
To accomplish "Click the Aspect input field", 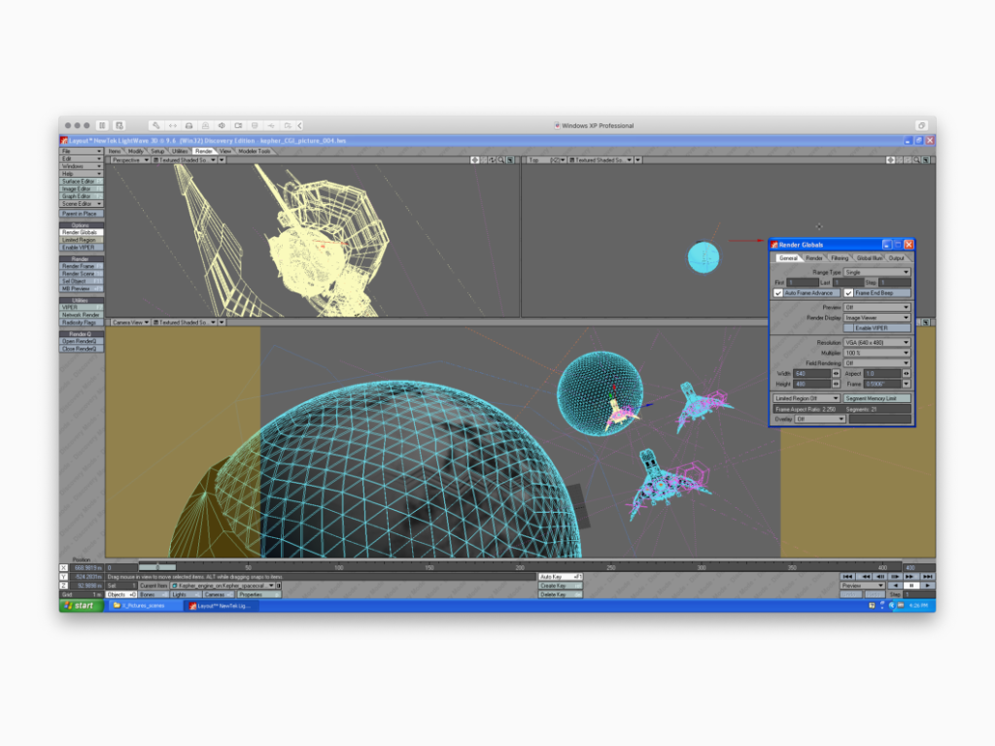I will click(882, 374).
